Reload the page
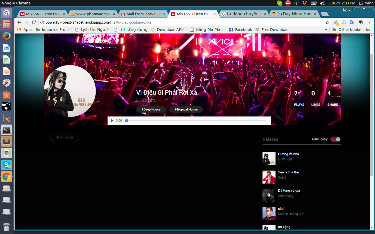This screenshot has height=234, width=375. tap(34, 22)
